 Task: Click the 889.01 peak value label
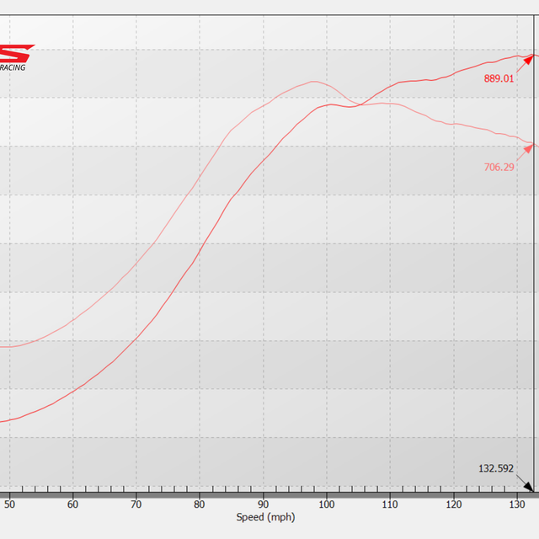(499, 78)
